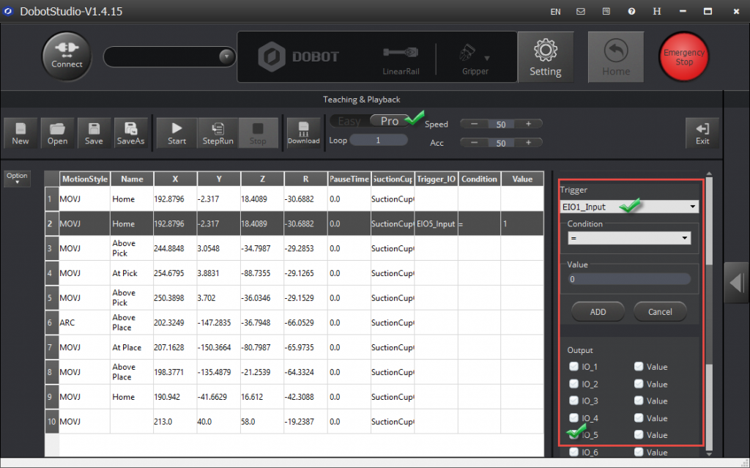Toggle the Value checkbox beside IO_3
The image size is (750, 468).
(x=639, y=401)
